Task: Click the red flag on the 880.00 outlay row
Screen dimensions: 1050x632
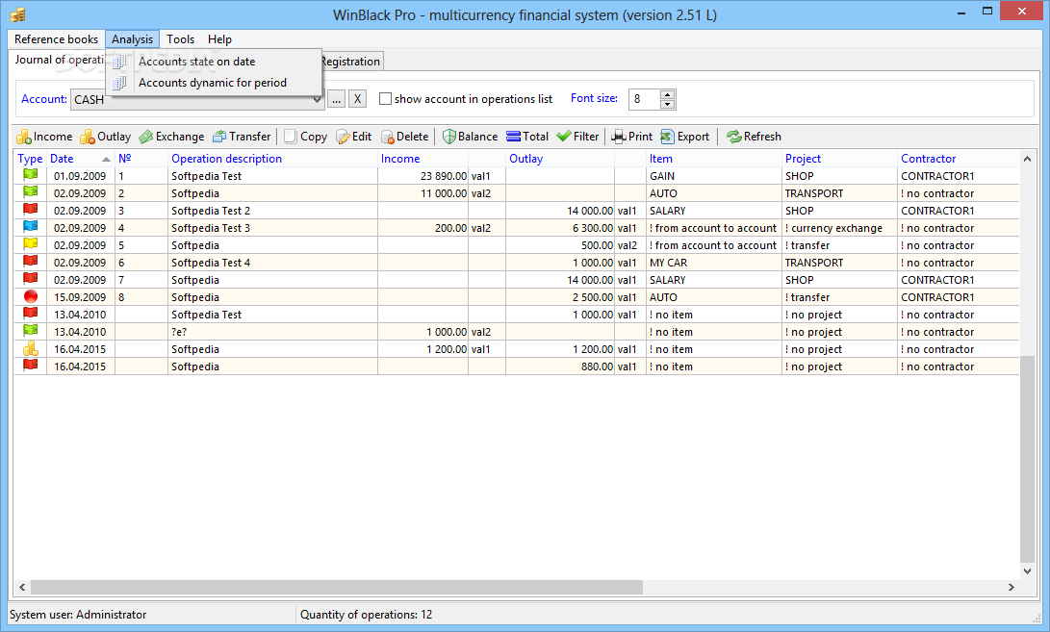Action: coord(30,367)
